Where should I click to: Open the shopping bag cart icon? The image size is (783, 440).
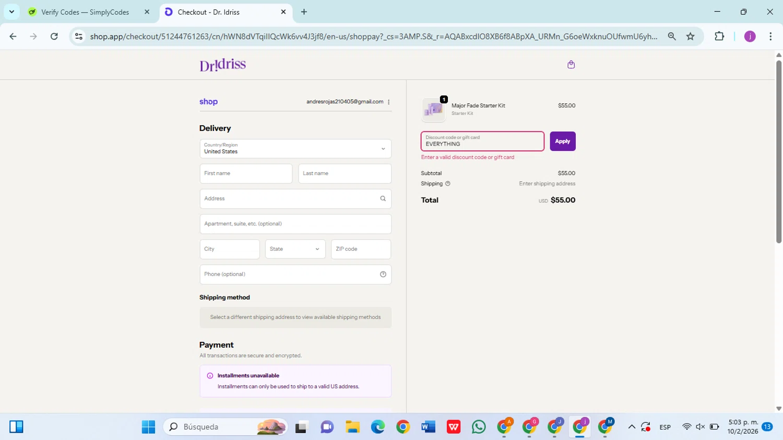[571, 65]
